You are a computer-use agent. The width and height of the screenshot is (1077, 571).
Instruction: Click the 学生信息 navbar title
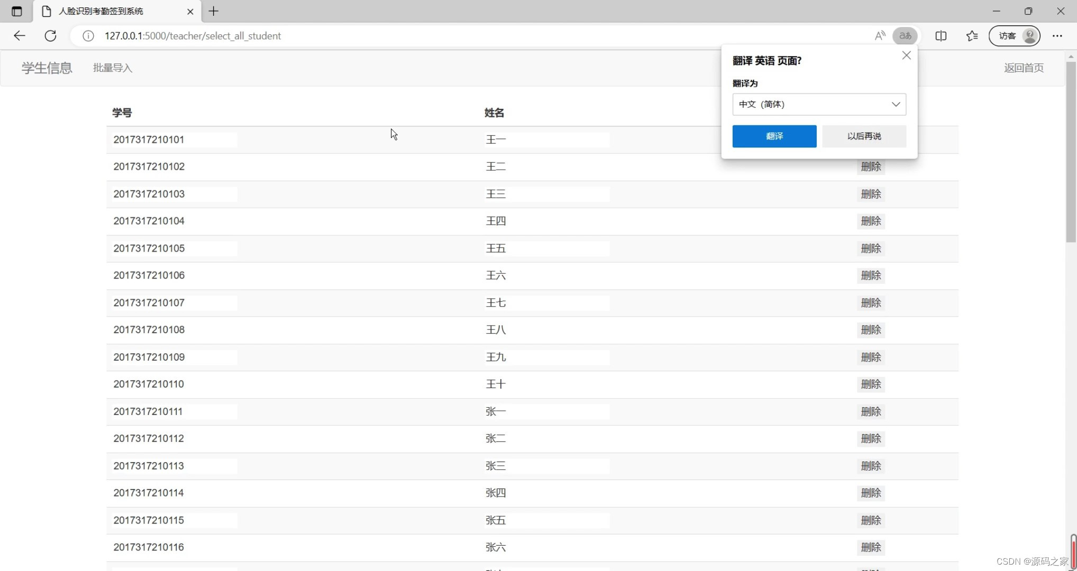47,68
